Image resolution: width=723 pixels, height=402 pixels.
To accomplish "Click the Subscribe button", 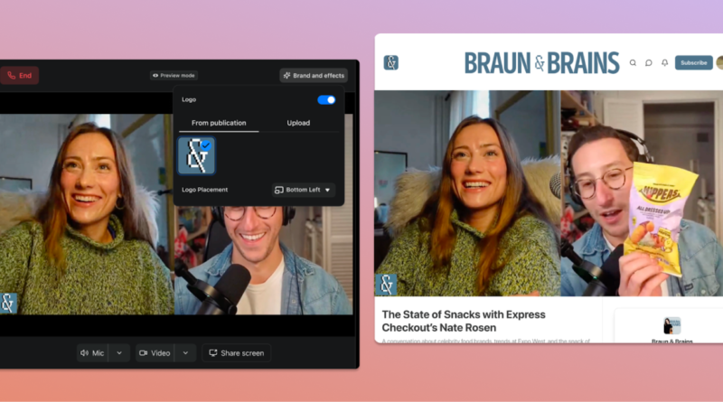I will [693, 63].
